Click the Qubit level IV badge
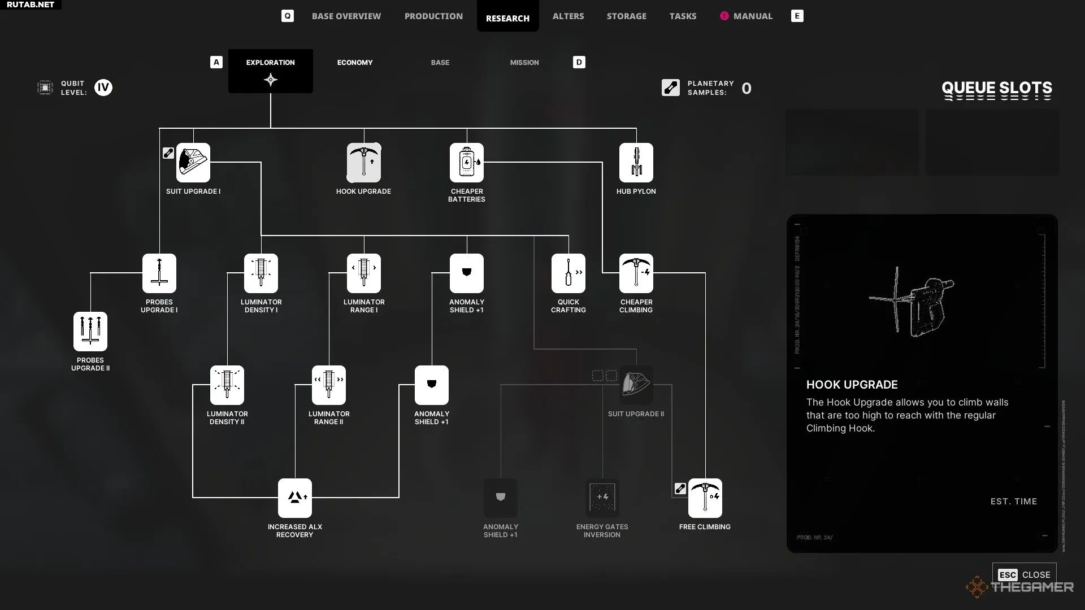 click(103, 88)
